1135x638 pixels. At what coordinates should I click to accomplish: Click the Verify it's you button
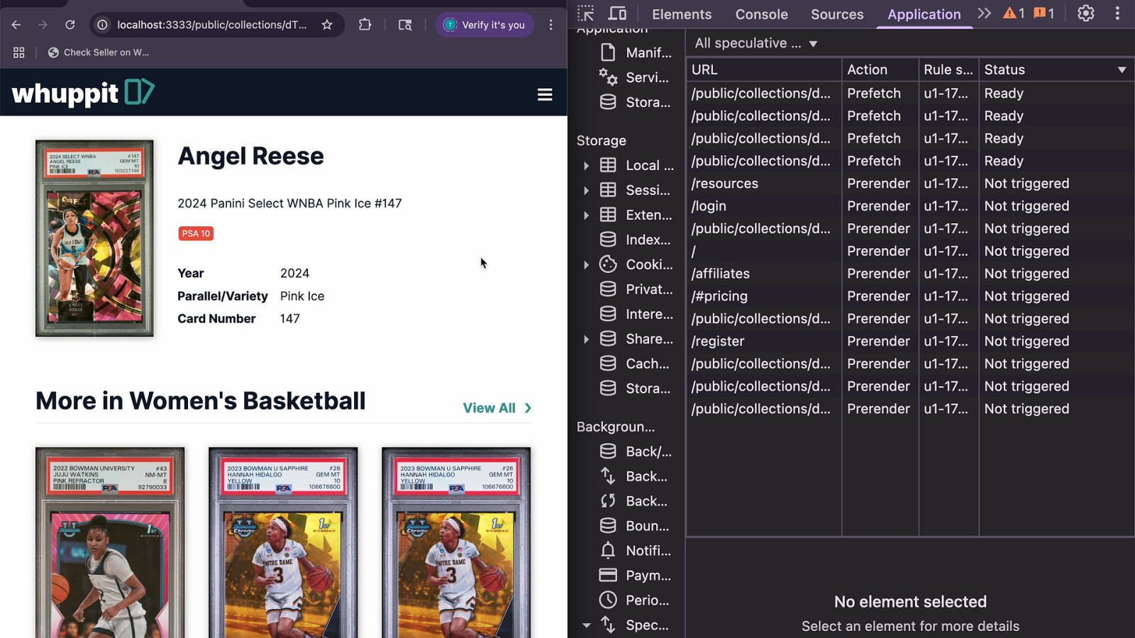(x=485, y=25)
